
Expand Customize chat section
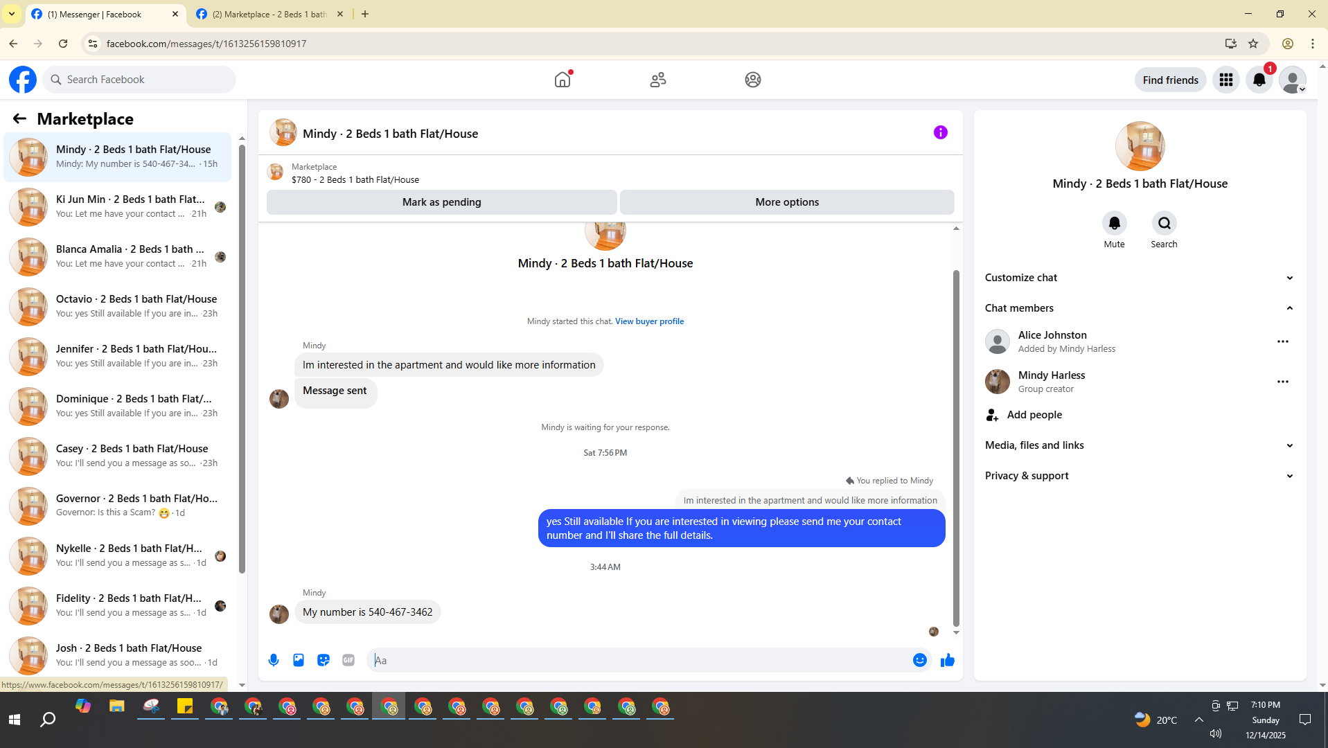pyautogui.click(x=1140, y=278)
